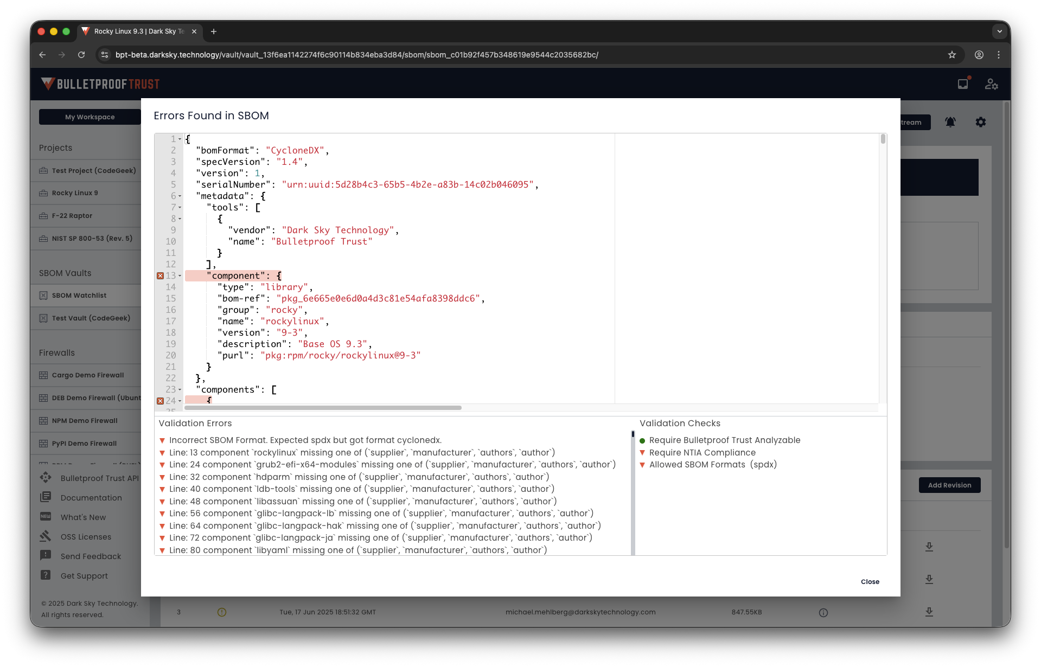This screenshot has width=1041, height=667.
Task: Select the incorrect SBOM format error
Action: 305,440
